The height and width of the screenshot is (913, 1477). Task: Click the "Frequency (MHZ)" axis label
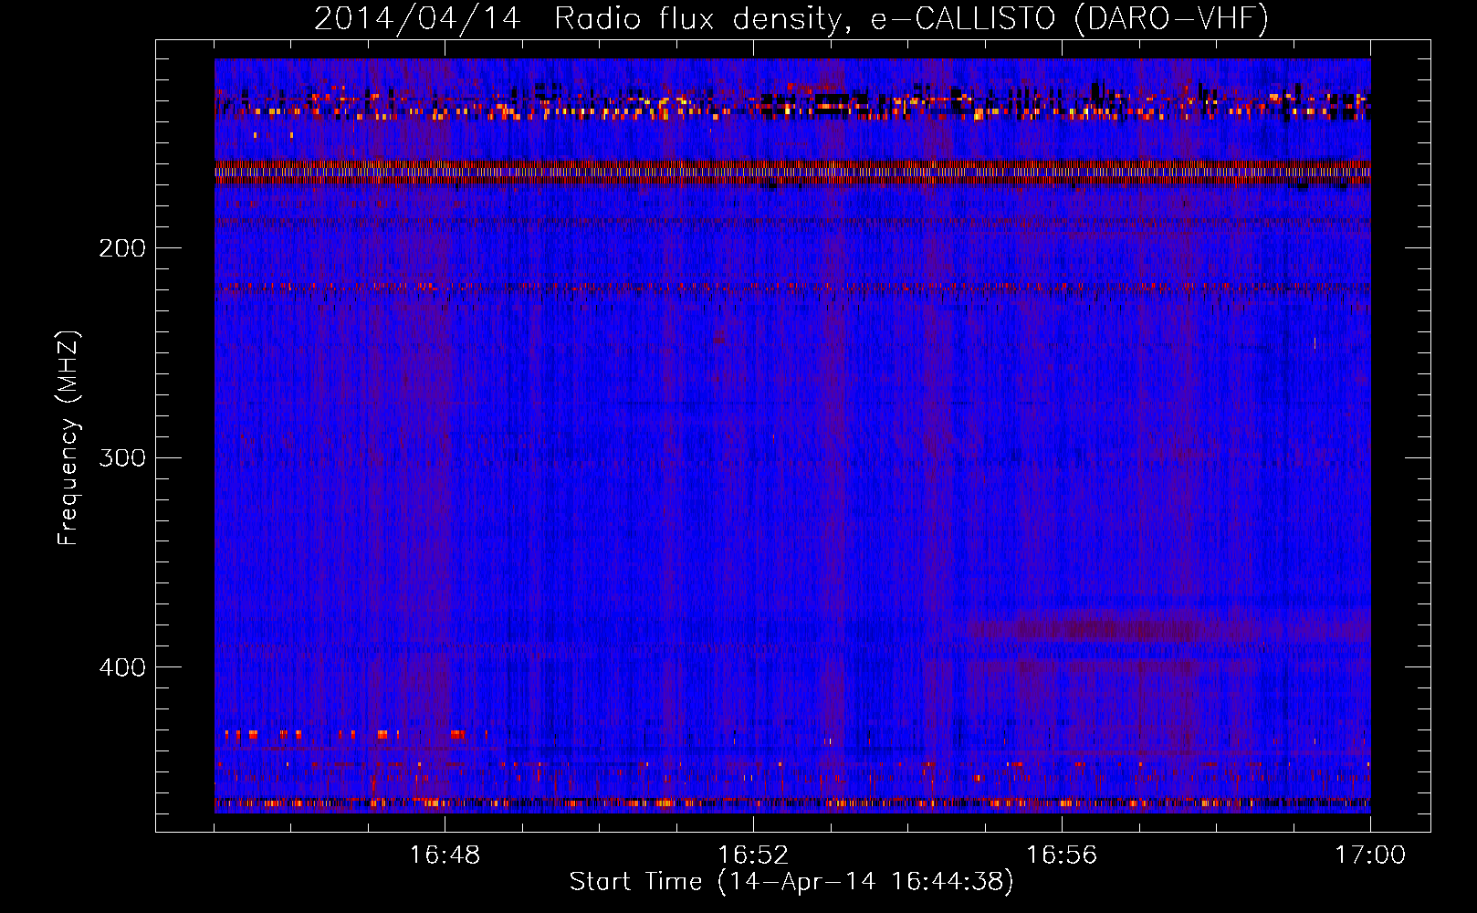coord(68,437)
